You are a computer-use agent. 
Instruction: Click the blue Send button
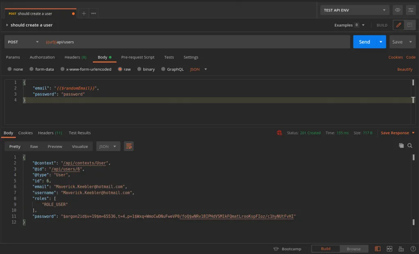coord(364,42)
